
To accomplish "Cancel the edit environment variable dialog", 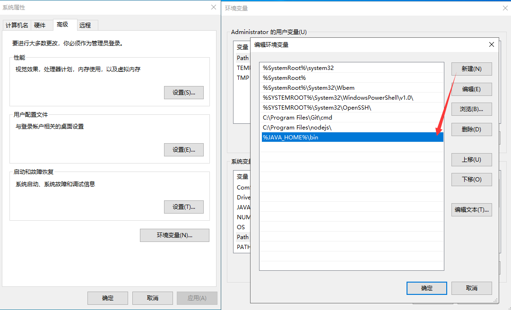I will pos(471,288).
